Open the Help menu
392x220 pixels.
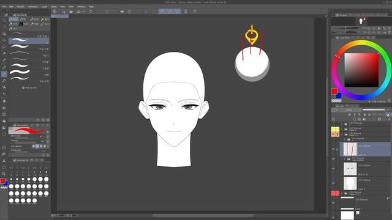tap(91, 7)
